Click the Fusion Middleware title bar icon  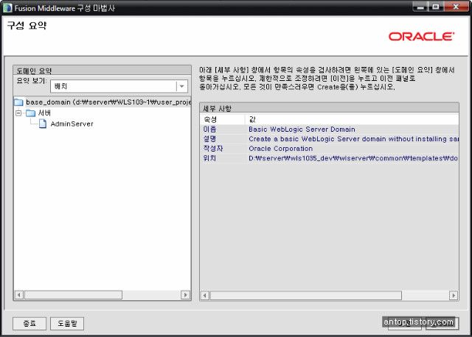(x=7, y=8)
